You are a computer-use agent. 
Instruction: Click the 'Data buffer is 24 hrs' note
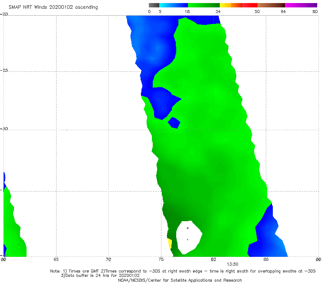(x=100, y=276)
